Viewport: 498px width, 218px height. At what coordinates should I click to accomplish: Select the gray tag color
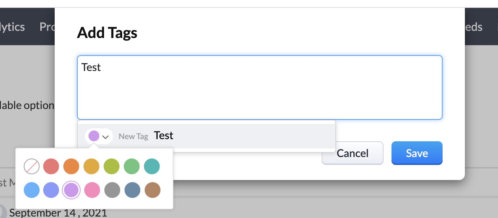tap(112, 190)
